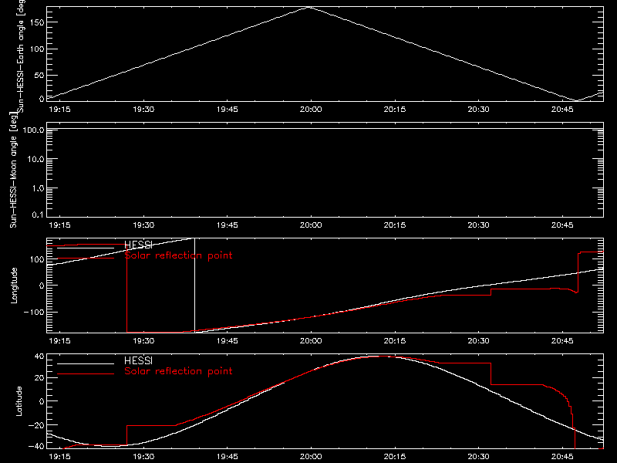The height and width of the screenshot is (463, 617).
Task: Select 20:30 label under the Earth angle plot
Action: tap(478, 110)
